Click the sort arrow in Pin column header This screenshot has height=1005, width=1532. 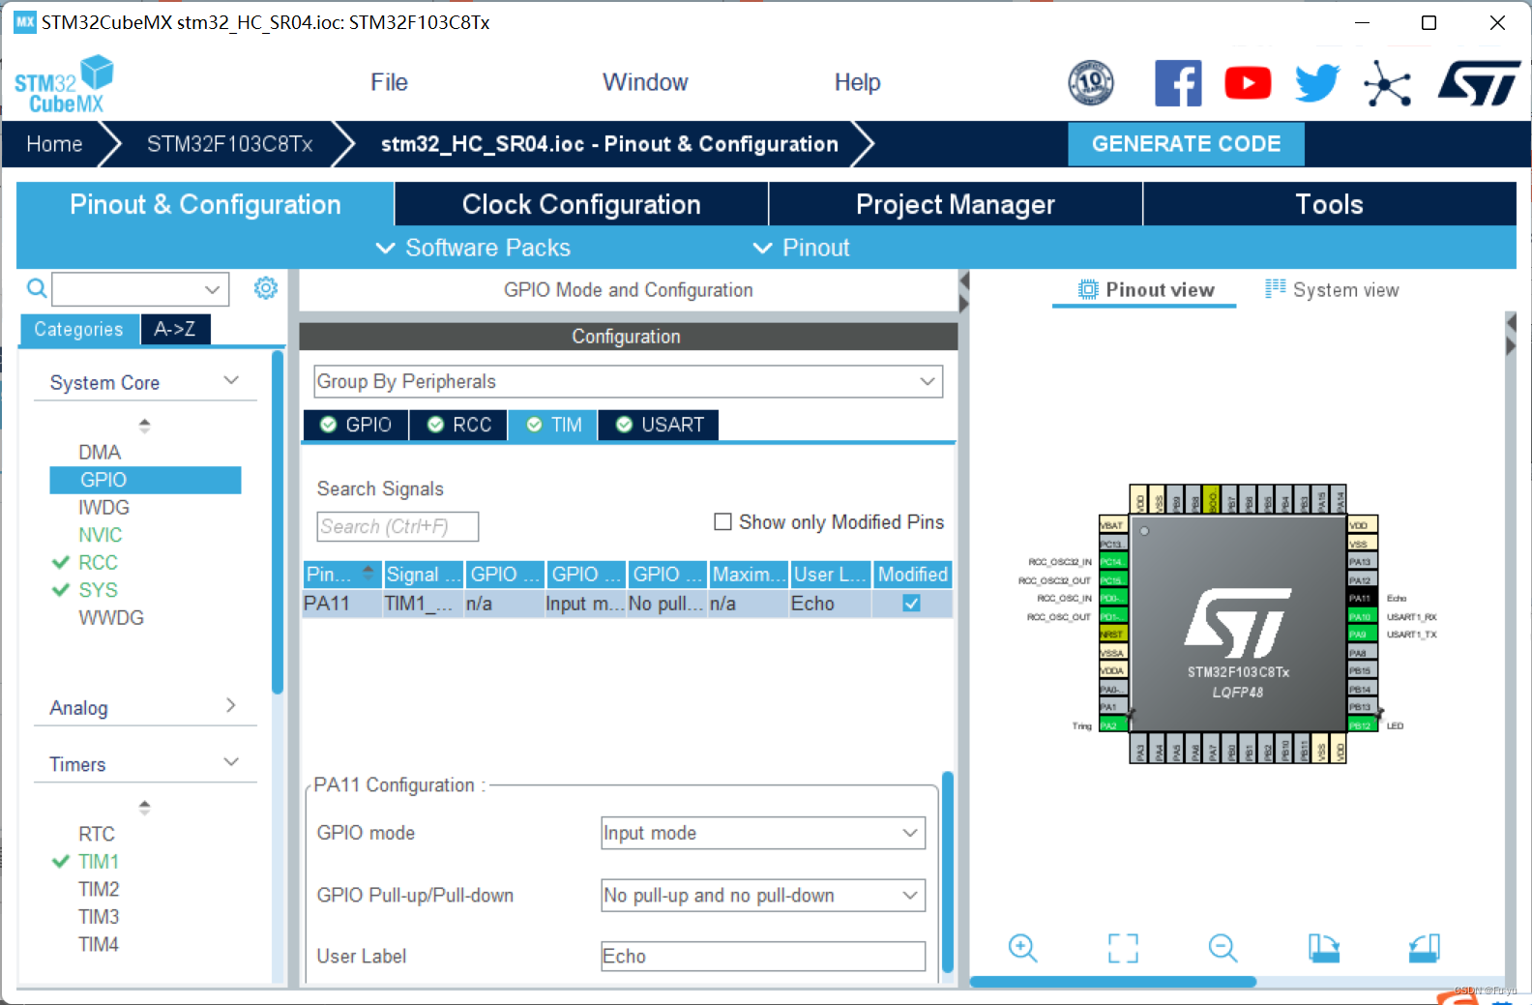click(x=368, y=572)
